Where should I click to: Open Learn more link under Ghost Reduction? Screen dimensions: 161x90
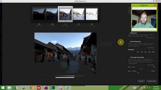[x=151, y=48]
